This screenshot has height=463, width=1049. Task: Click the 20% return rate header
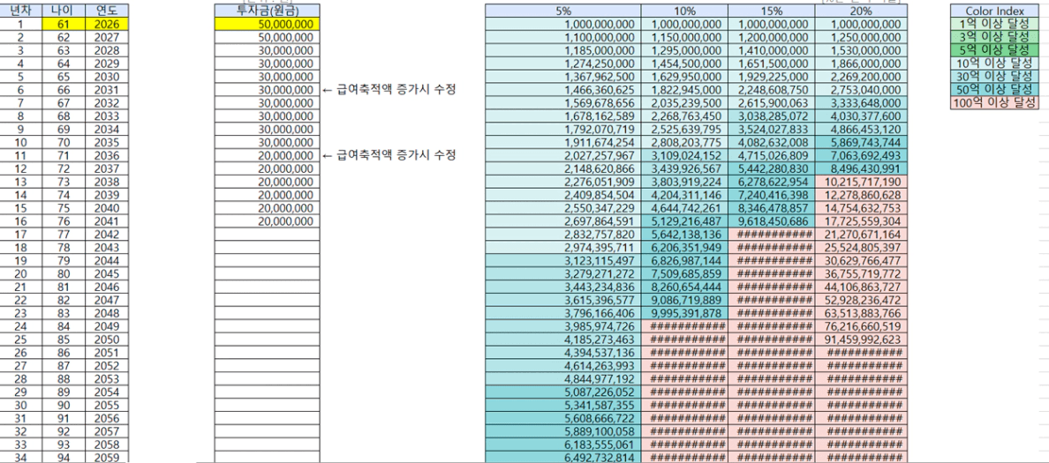[x=859, y=11]
